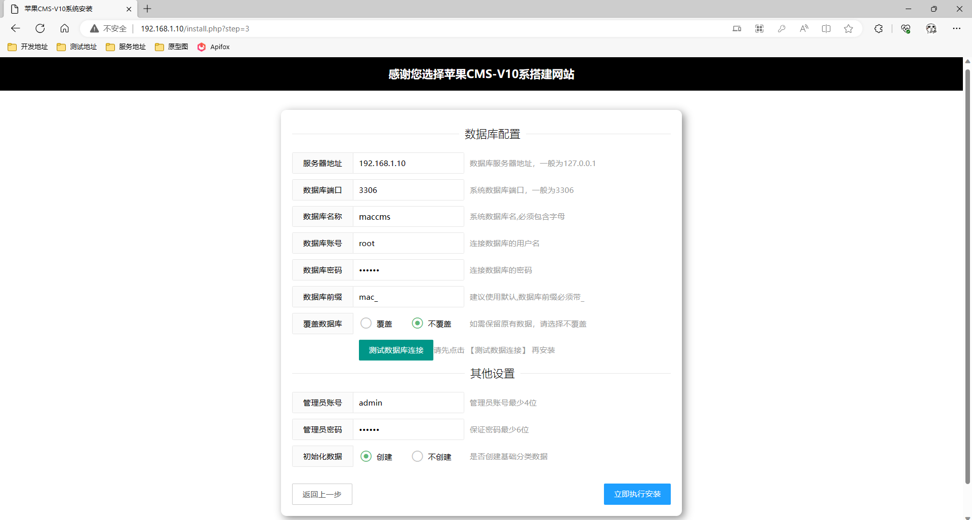
Task: Click 返回上一步 button
Action: (322, 494)
